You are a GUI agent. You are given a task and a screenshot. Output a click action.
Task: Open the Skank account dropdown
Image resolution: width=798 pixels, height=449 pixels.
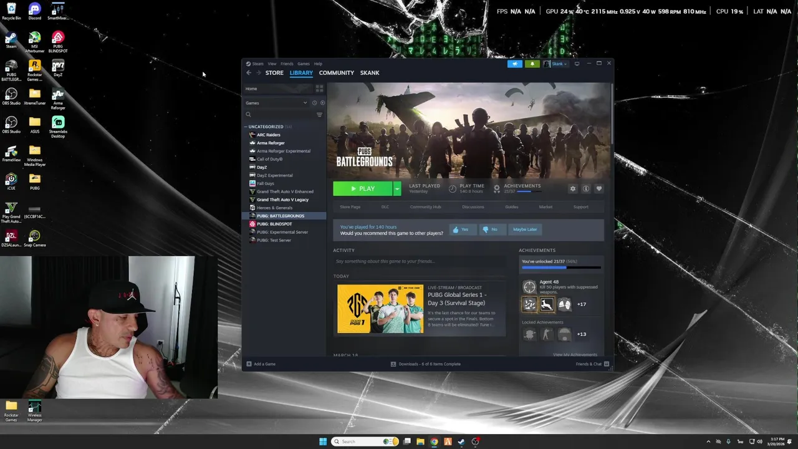555,64
